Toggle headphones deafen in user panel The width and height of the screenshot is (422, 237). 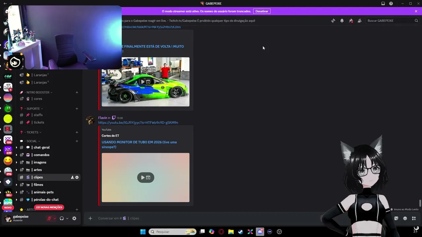pyautogui.click(x=62, y=218)
